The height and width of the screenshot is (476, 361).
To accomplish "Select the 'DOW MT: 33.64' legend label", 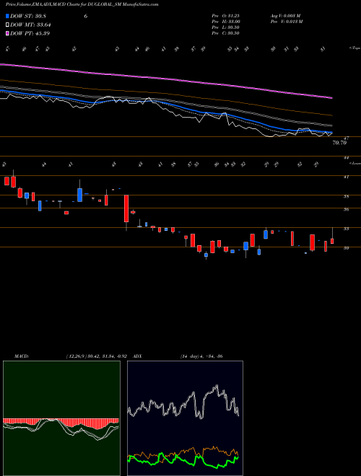I will click(x=30, y=25).
